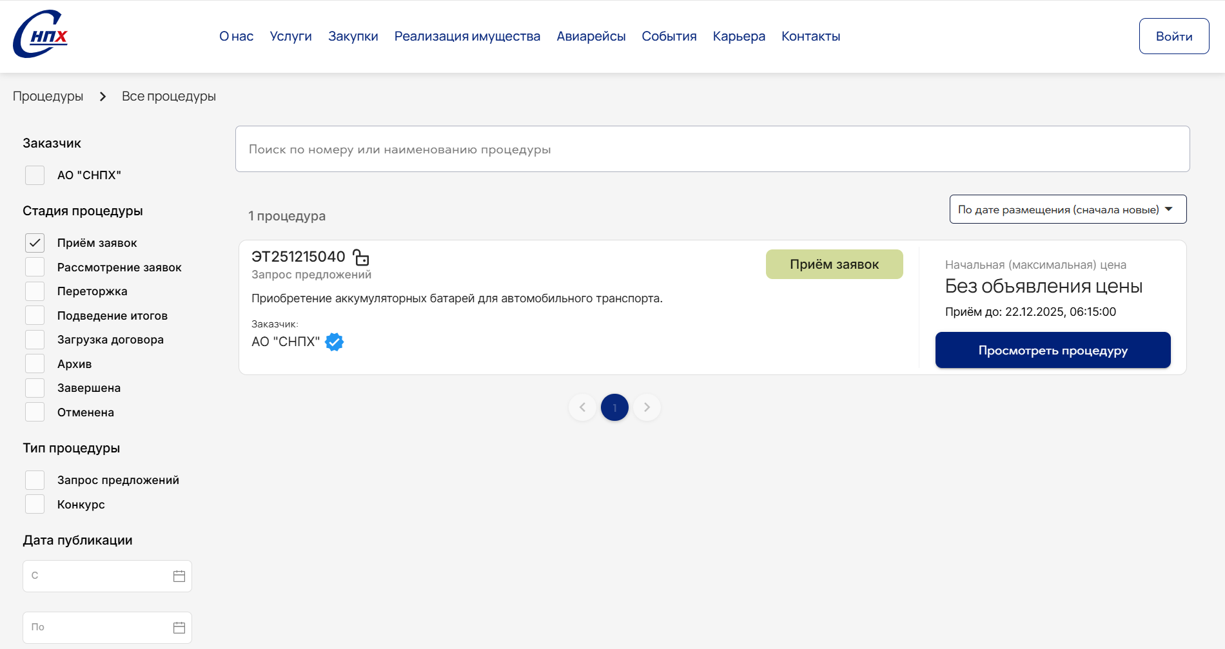
Task: Click the "С" publication start date field
Action: point(107,576)
